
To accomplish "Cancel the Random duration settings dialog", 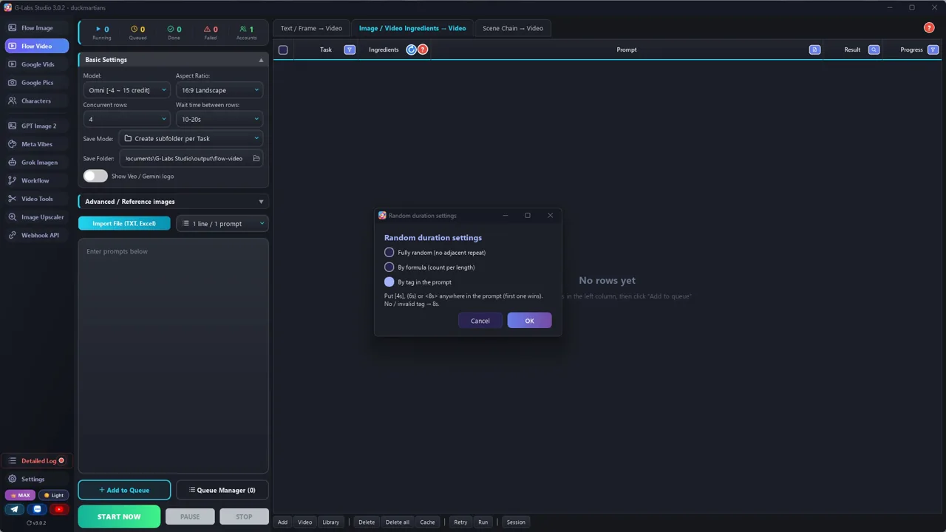I will [480, 321].
